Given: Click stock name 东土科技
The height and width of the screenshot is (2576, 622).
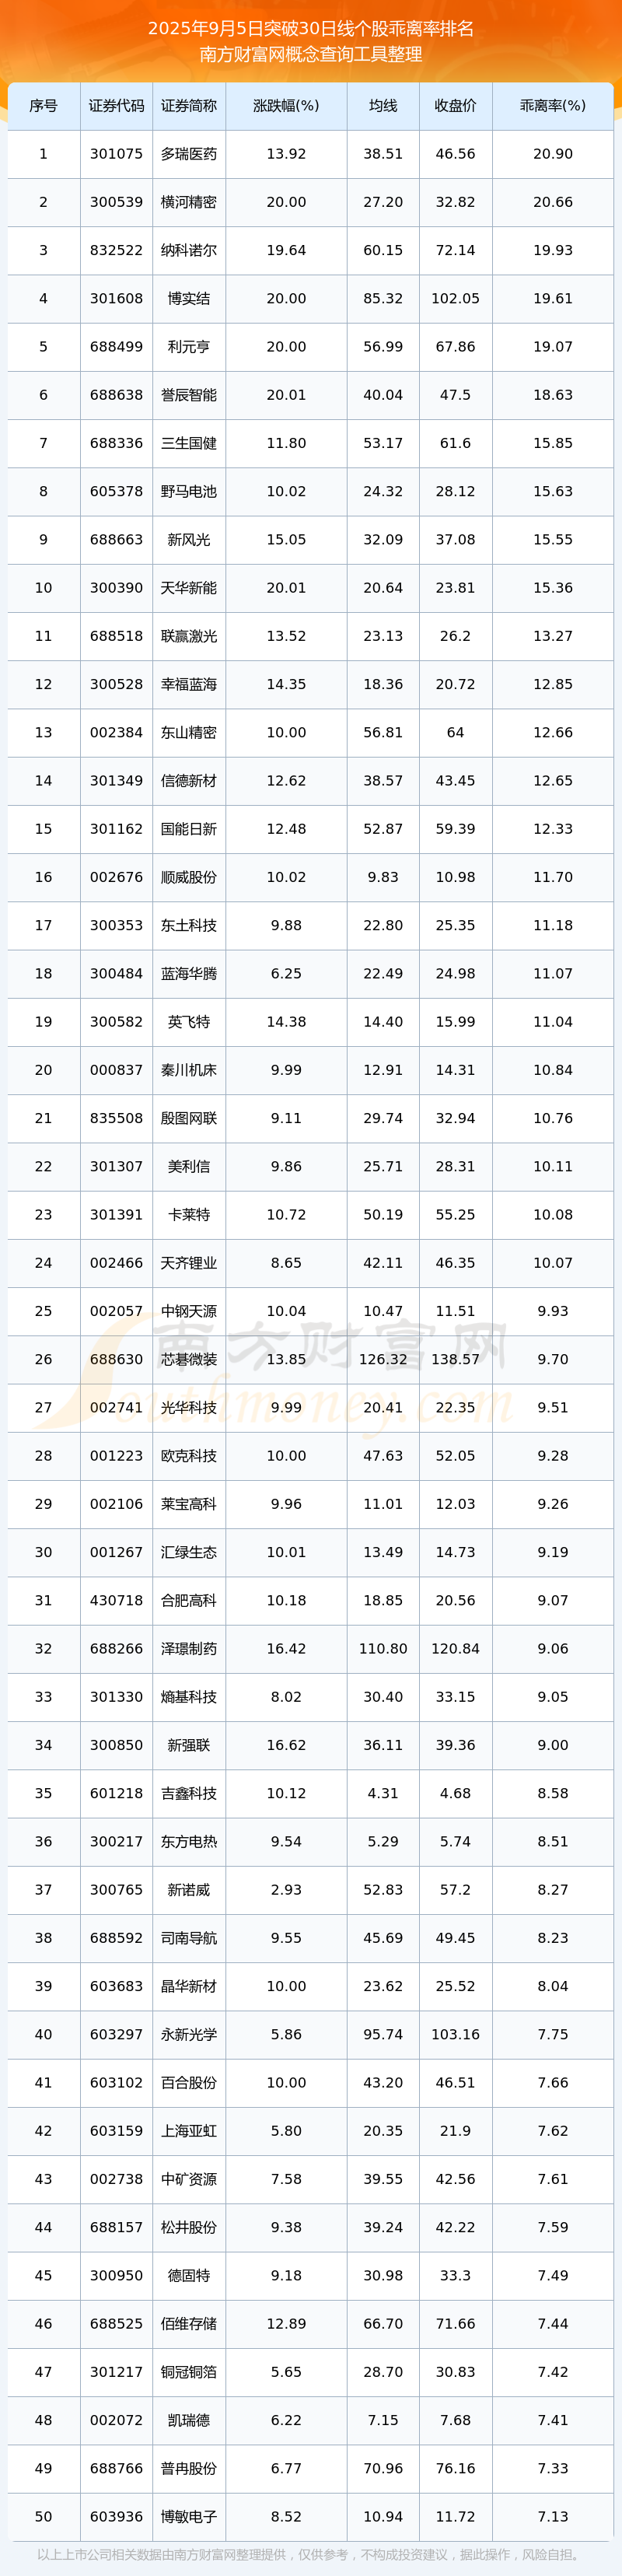Looking at the screenshot, I should pyautogui.click(x=189, y=925).
